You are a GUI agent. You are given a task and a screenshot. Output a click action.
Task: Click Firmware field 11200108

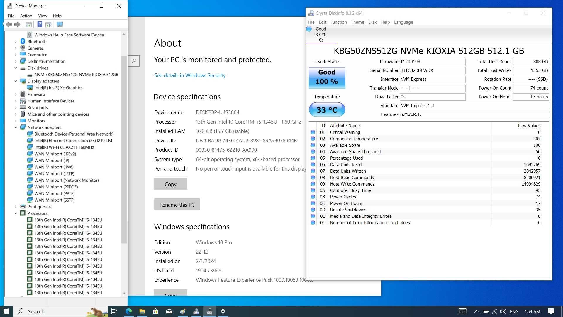click(x=433, y=62)
